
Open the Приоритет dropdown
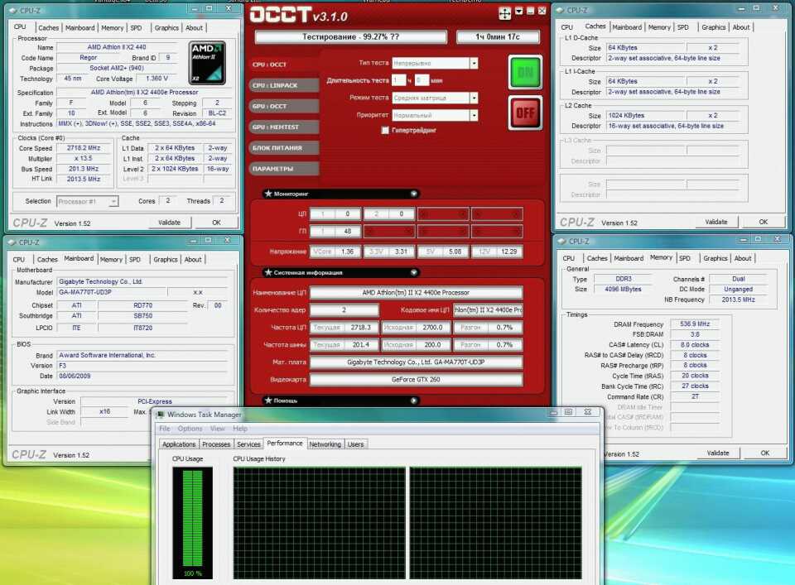pyautogui.click(x=474, y=115)
